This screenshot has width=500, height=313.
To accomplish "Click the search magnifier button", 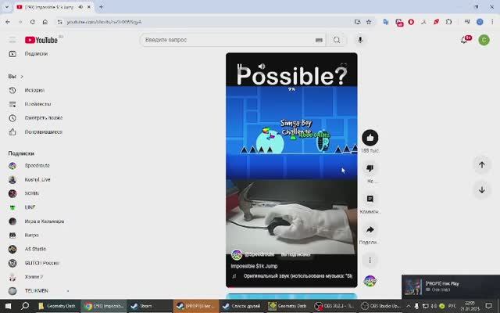I will pos(337,40).
